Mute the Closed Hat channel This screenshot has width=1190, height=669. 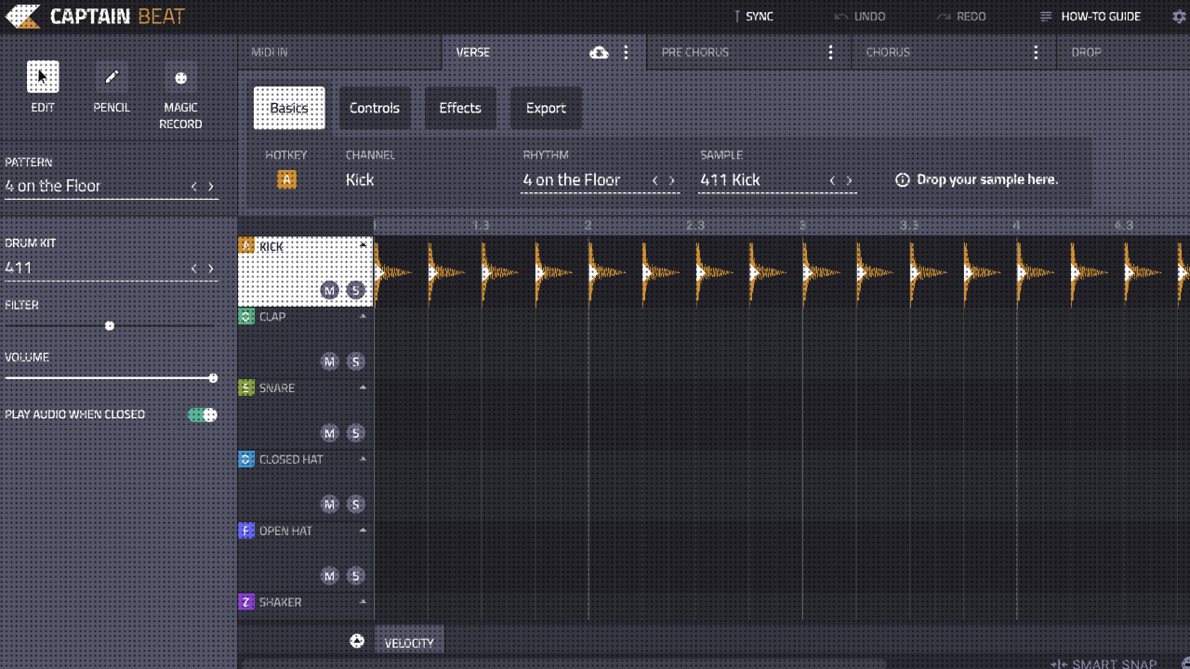329,505
